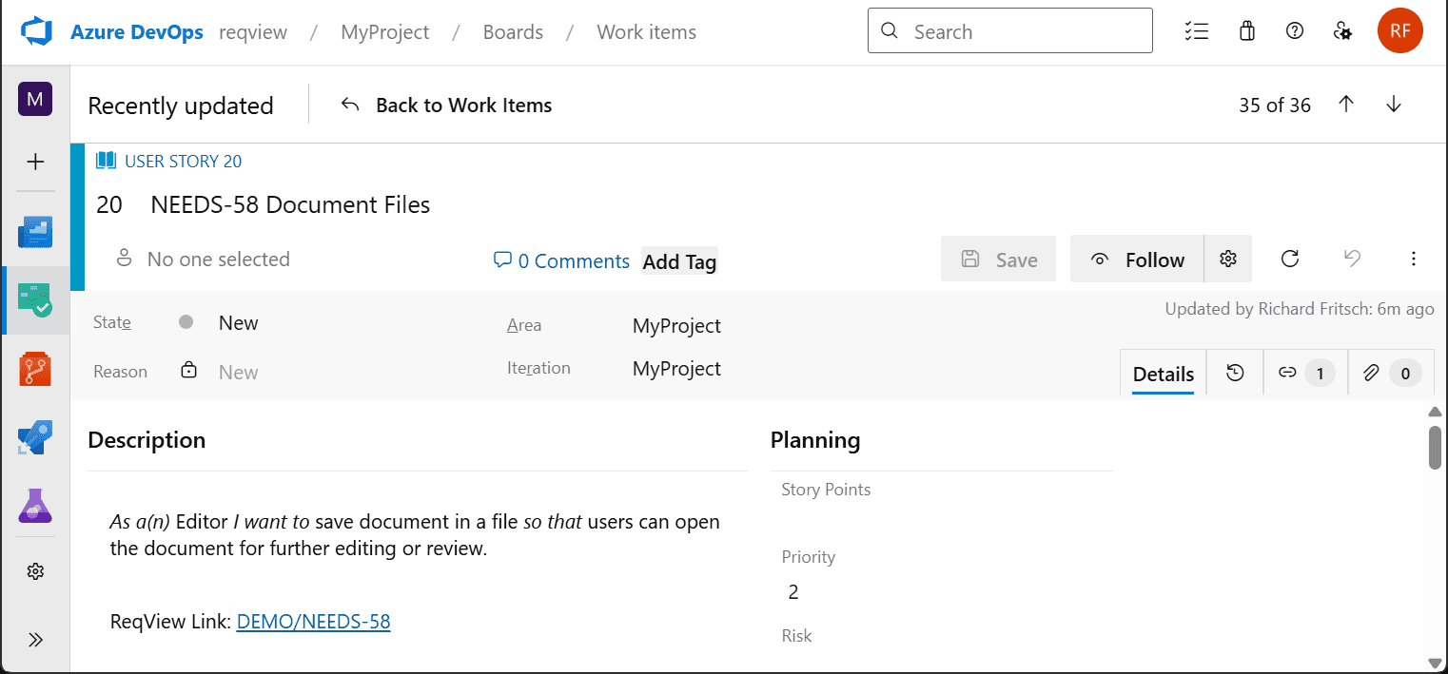
Task: Follow this user story
Action: click(1137, 258)
